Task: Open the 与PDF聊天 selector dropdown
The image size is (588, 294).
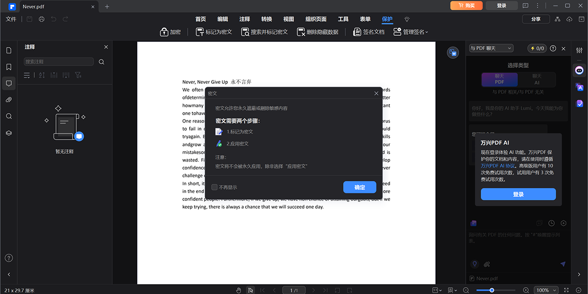Action: (x=490, y=48)
